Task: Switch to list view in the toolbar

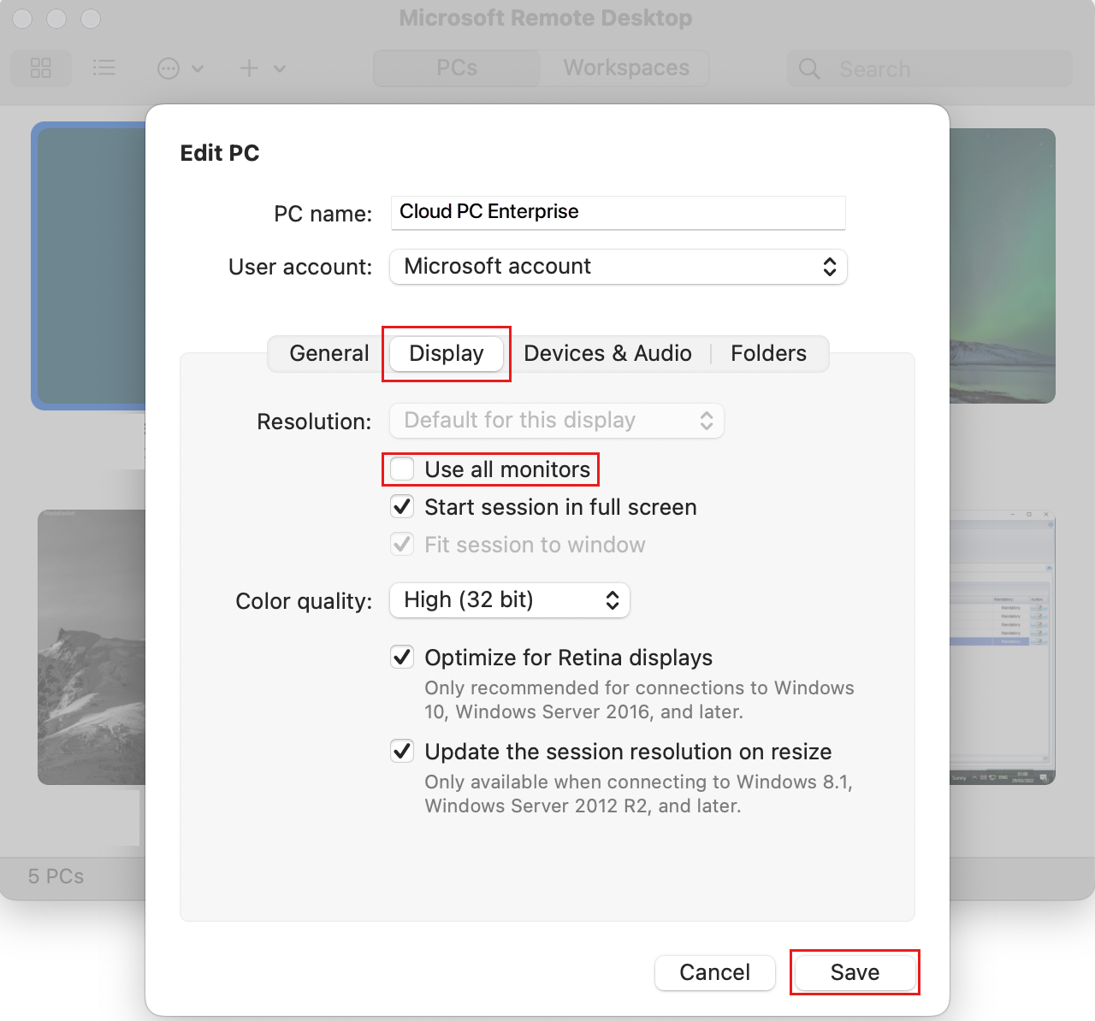Action: (104, 68)
